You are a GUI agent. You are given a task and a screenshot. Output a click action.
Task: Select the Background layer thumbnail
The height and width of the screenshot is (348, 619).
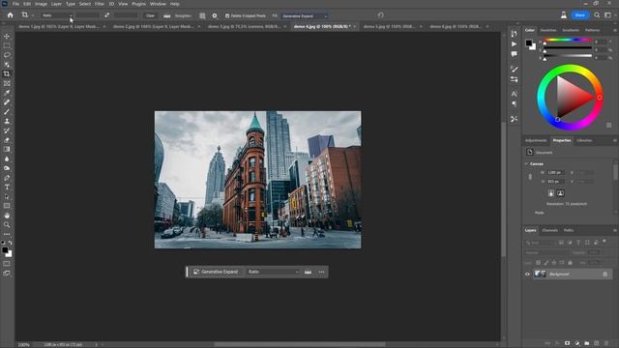coord(540,274)
